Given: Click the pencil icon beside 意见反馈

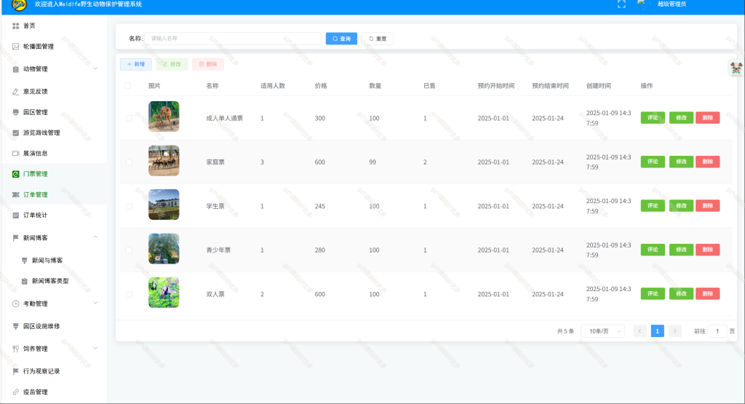Looking at the screenshot, I should (x=16, y=92).
